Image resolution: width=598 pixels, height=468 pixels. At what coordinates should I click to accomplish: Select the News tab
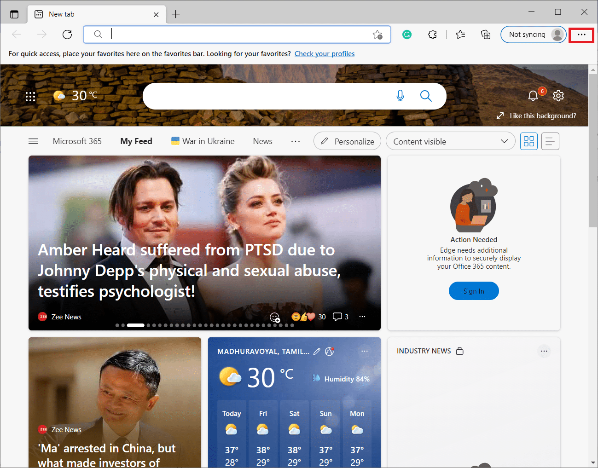[x=263, y=141]
